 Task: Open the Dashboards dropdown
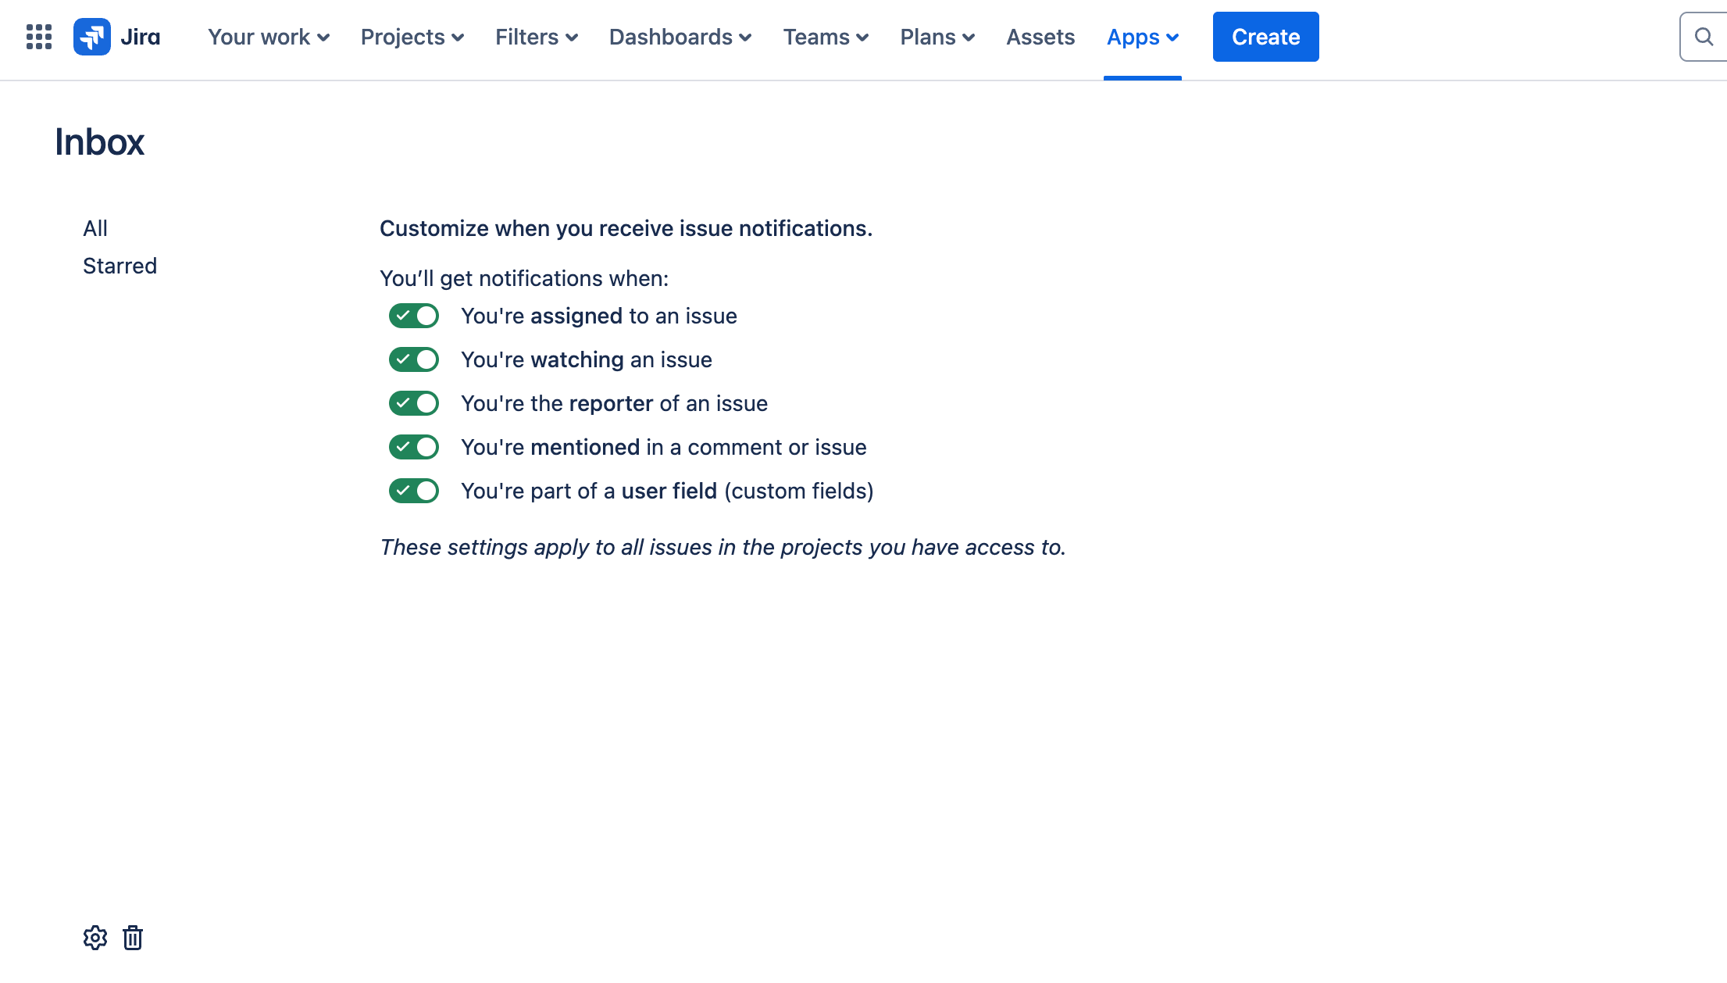[680, 37]
